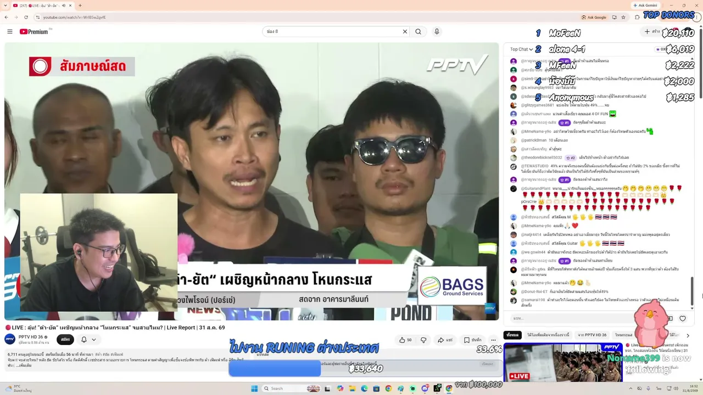This screenshot has width=703, height=395.
Task: Select the โหนกระแส filter chip
Action: tap(623, 335)
